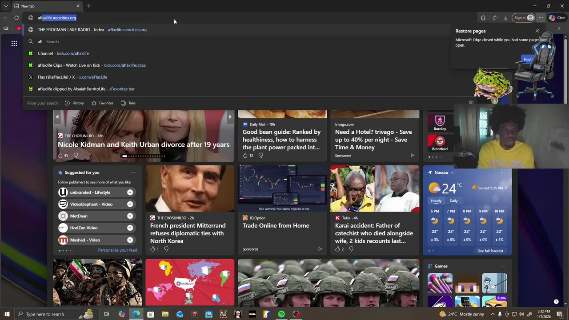Viewport: 569px width, 320px height.
Task: Filter search by History
Action: pos(74,103)
